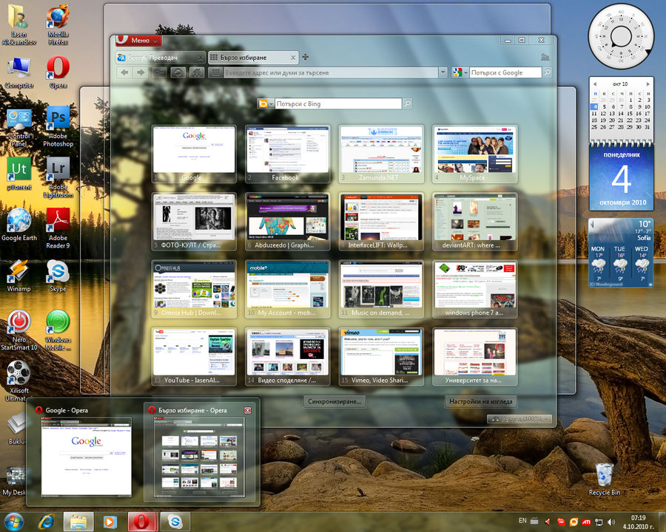Click the Windows Start button

(x=13, y=522)
